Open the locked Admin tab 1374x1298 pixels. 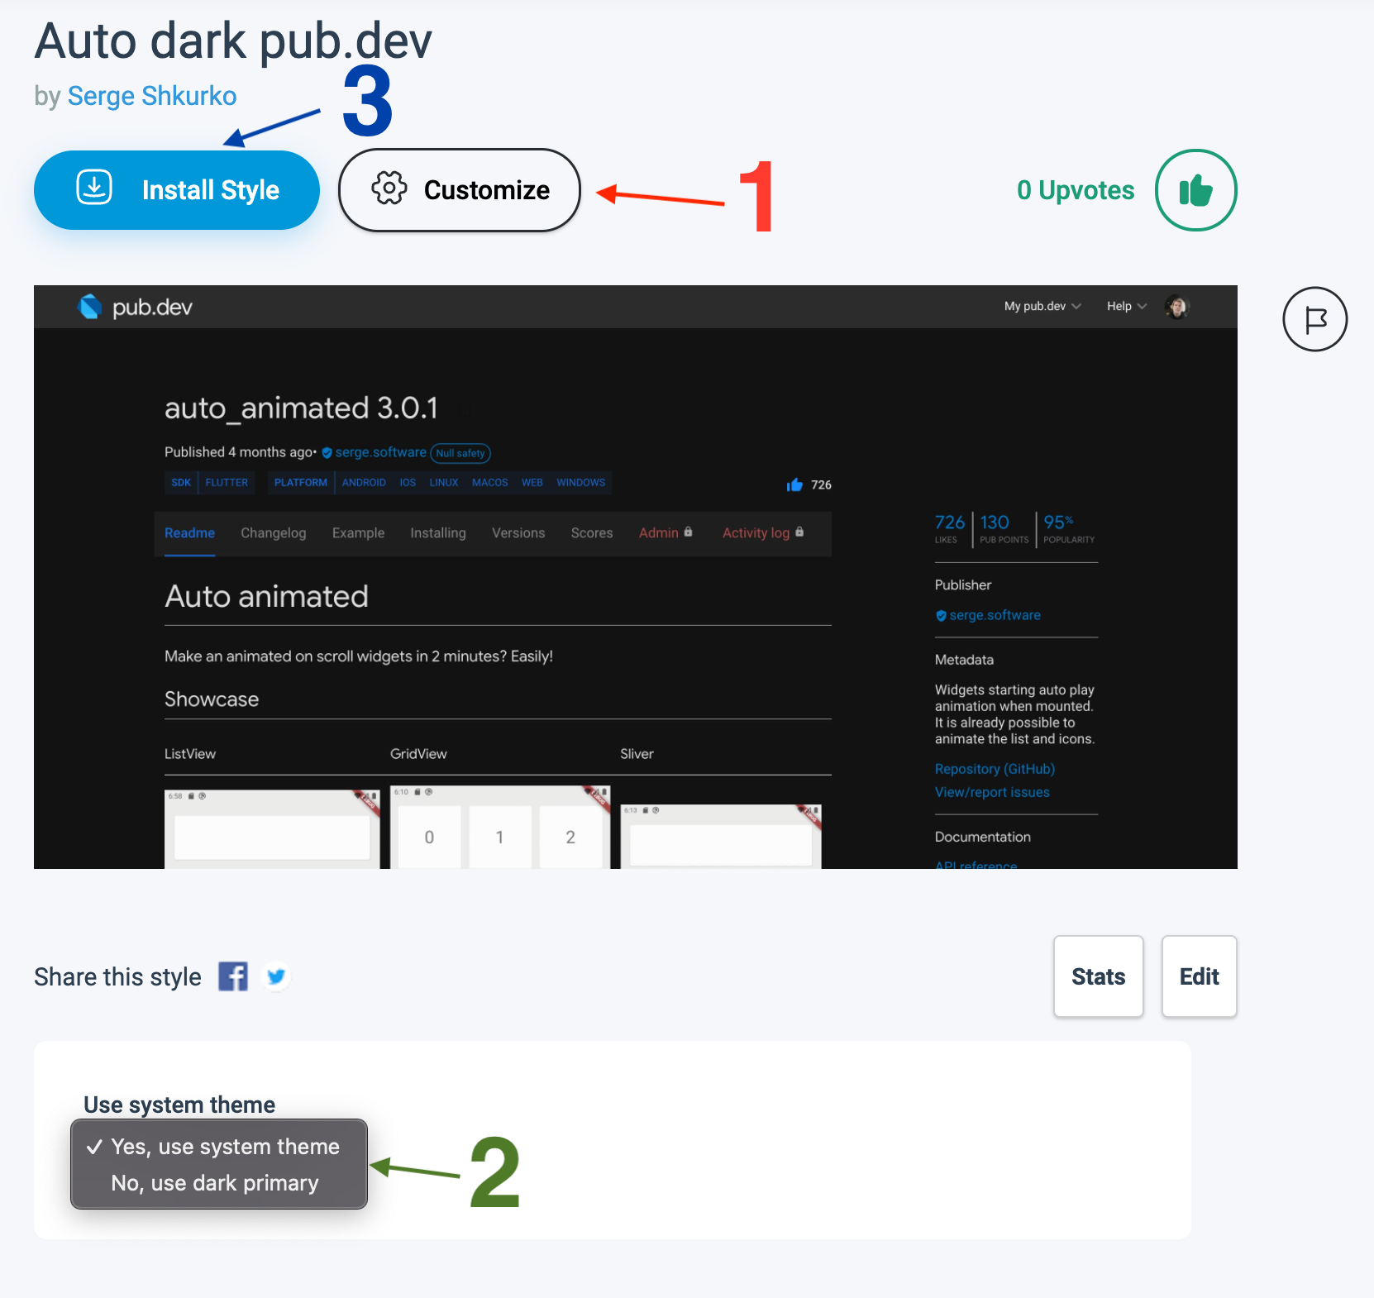pos(666,533)
